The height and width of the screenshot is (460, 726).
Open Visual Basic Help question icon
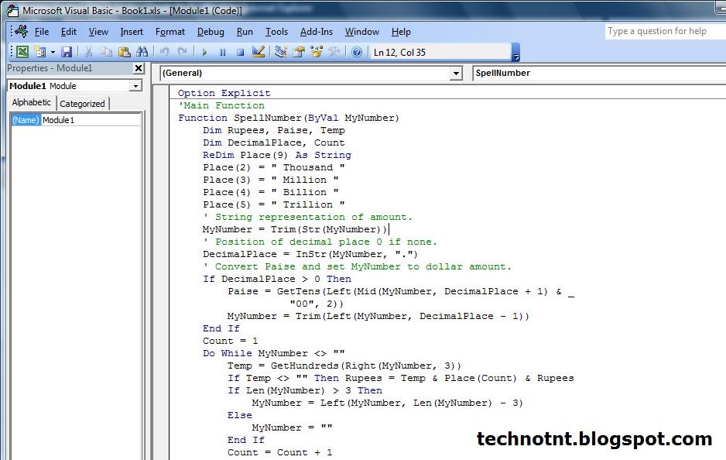(x=357, y=52)
